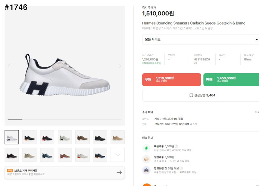This screenshot has width=259, height=186.
Task: Click the previous image arrow
Action: coord(9,66)
